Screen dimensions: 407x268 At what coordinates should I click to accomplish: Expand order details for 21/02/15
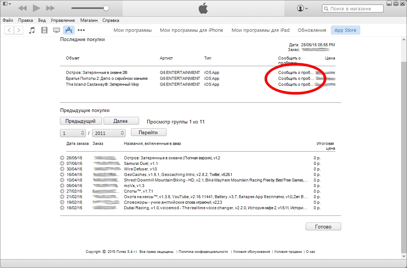pos(62,197)
